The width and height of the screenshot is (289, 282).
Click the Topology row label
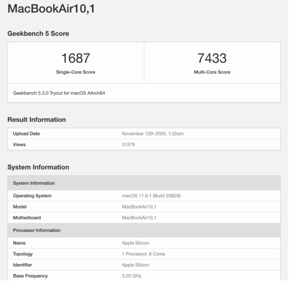pyautogui.click(x=23, y=254)
